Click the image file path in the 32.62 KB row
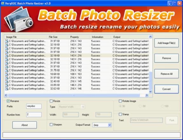 coord(27,88)
